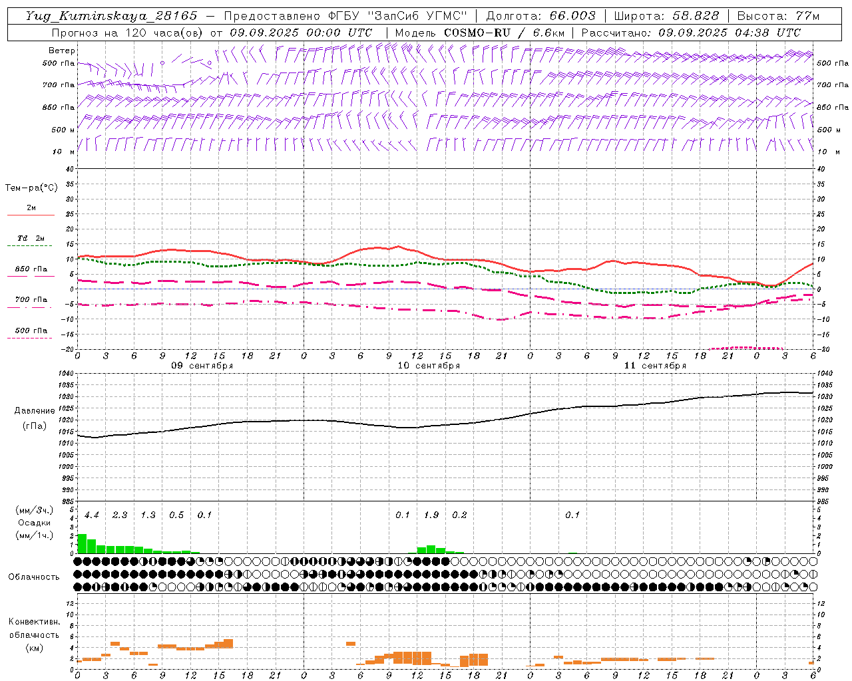Select the Высота: 77м elevation text

(x=778, y=16)
